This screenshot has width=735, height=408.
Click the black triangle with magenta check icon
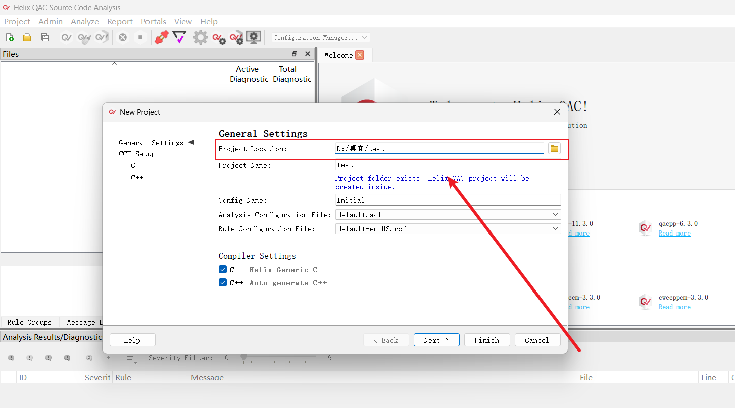click(179, 37)
